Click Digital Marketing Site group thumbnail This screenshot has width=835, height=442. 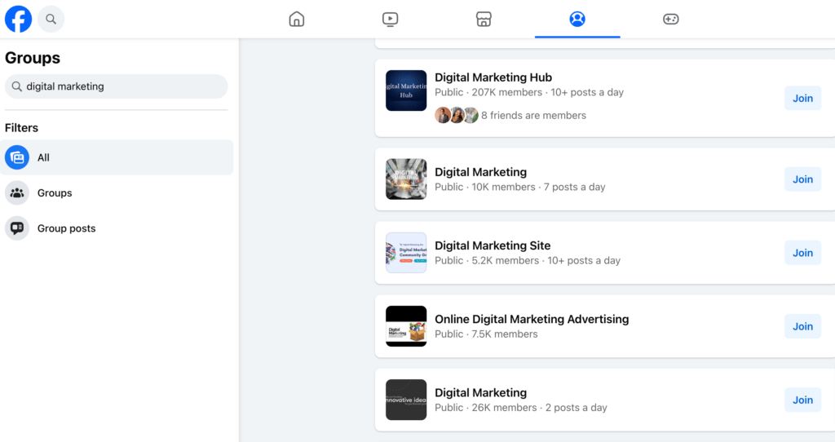point(406,253)
